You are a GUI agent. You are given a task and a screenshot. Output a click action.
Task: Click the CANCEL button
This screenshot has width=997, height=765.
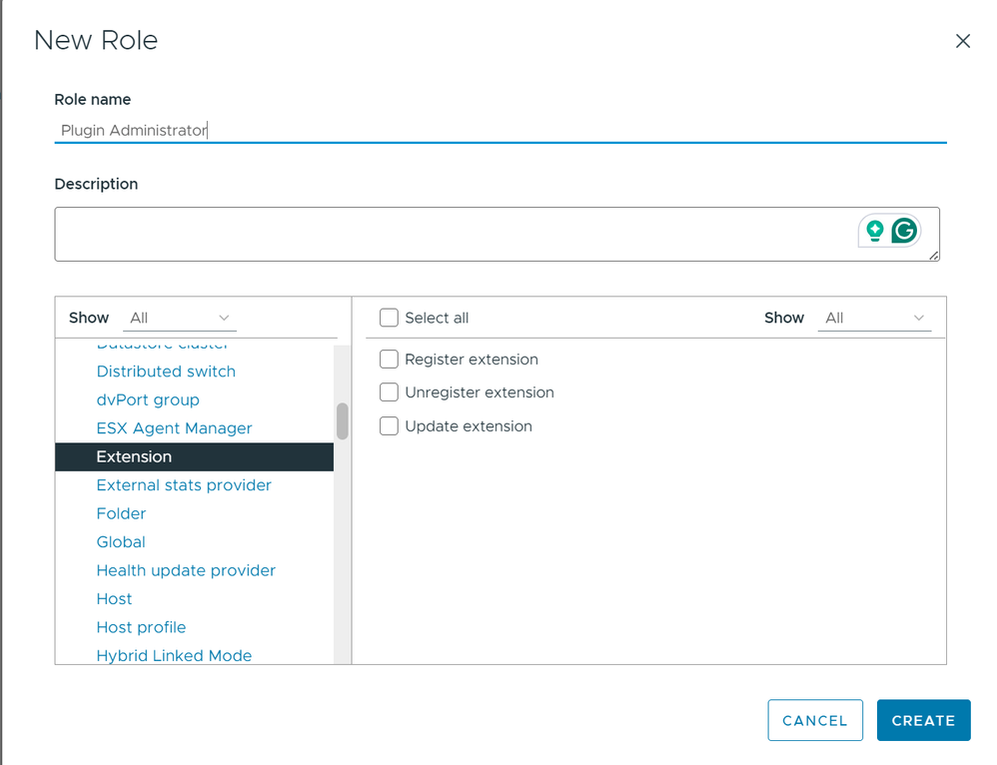click(x=814, y=720)
